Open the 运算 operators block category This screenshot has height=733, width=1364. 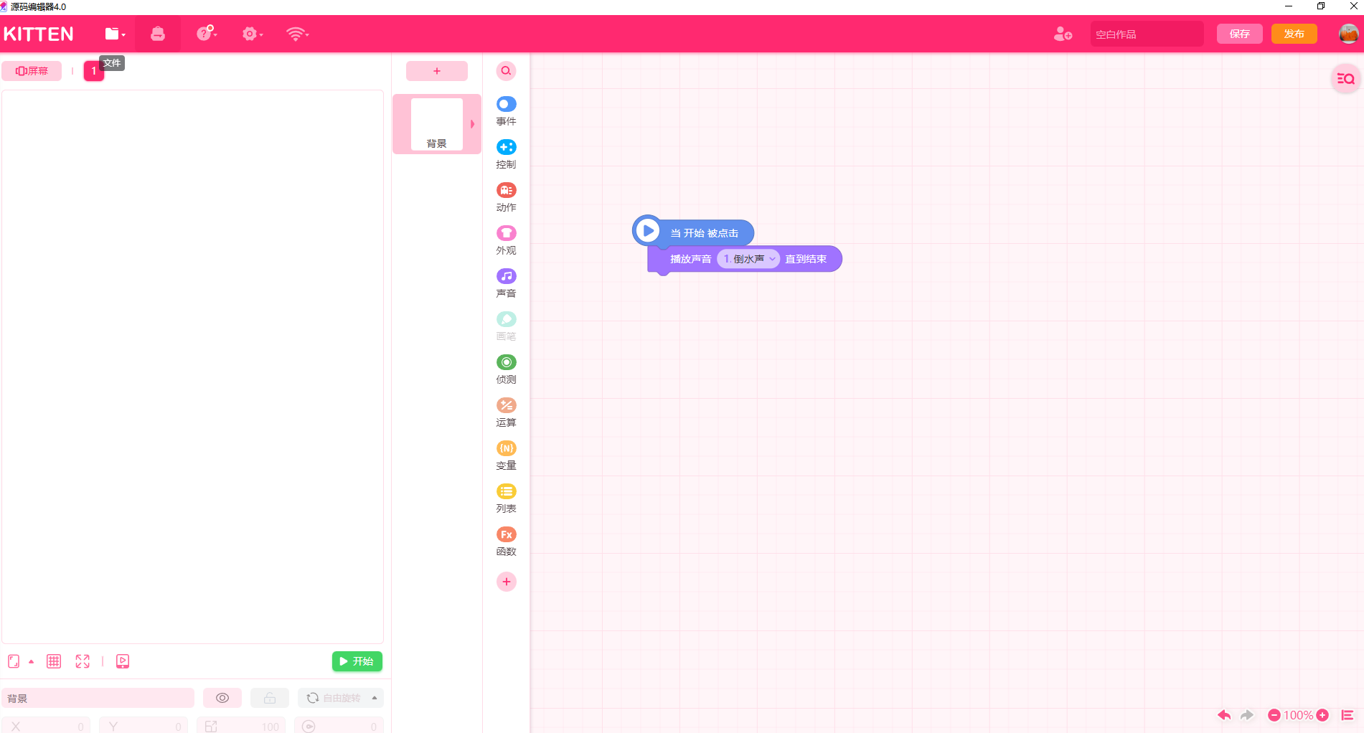coord(506,412)
